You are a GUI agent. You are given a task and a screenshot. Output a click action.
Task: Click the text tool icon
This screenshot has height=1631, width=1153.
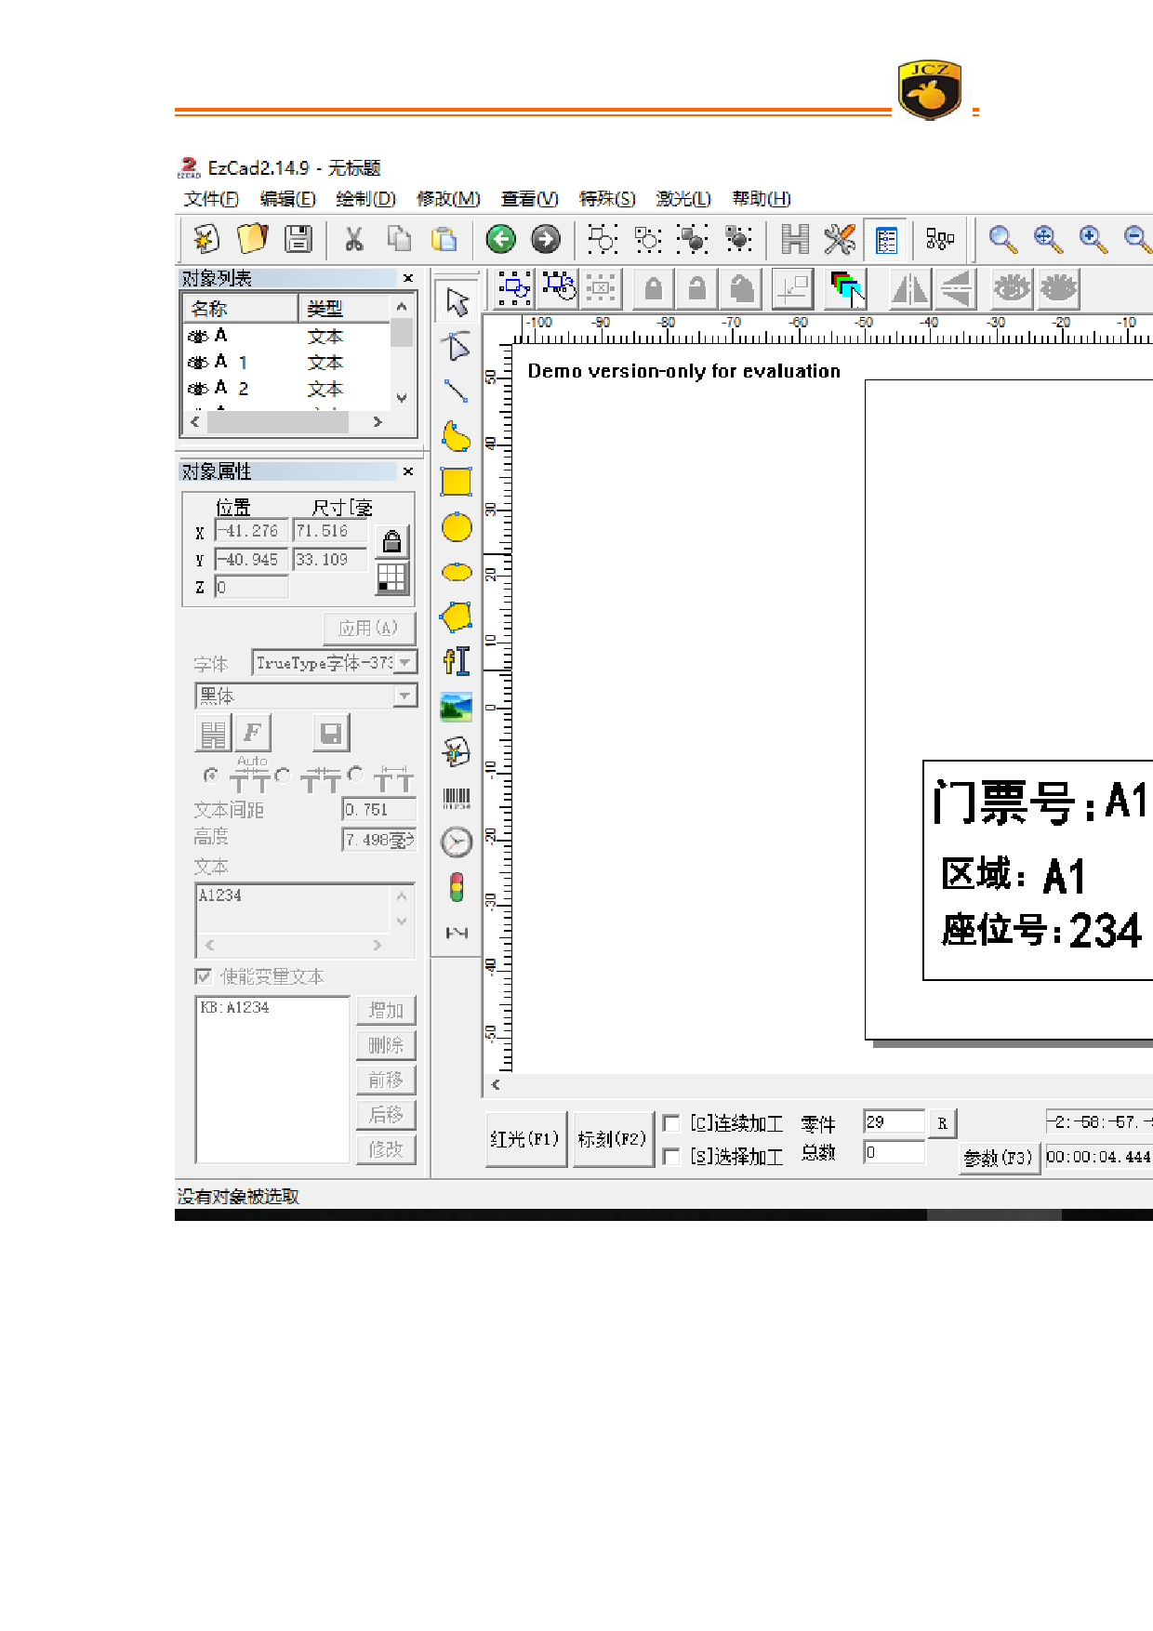point(456,661)
